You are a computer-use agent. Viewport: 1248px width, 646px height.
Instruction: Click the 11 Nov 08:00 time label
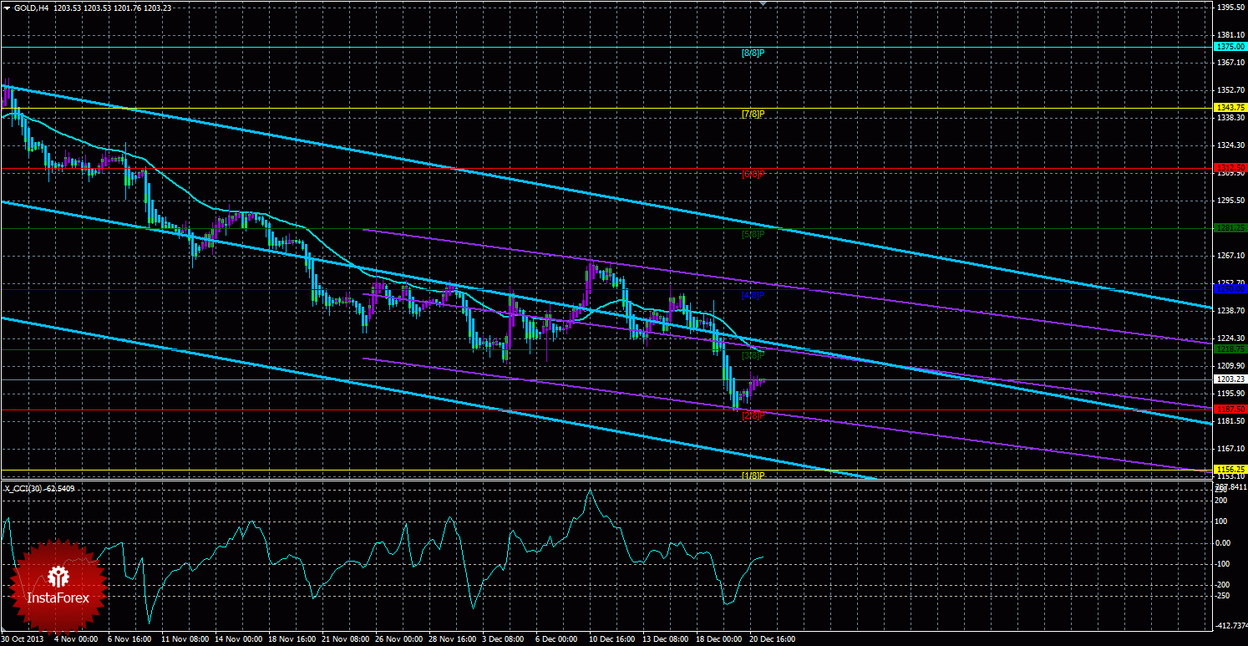coord(184,639)
